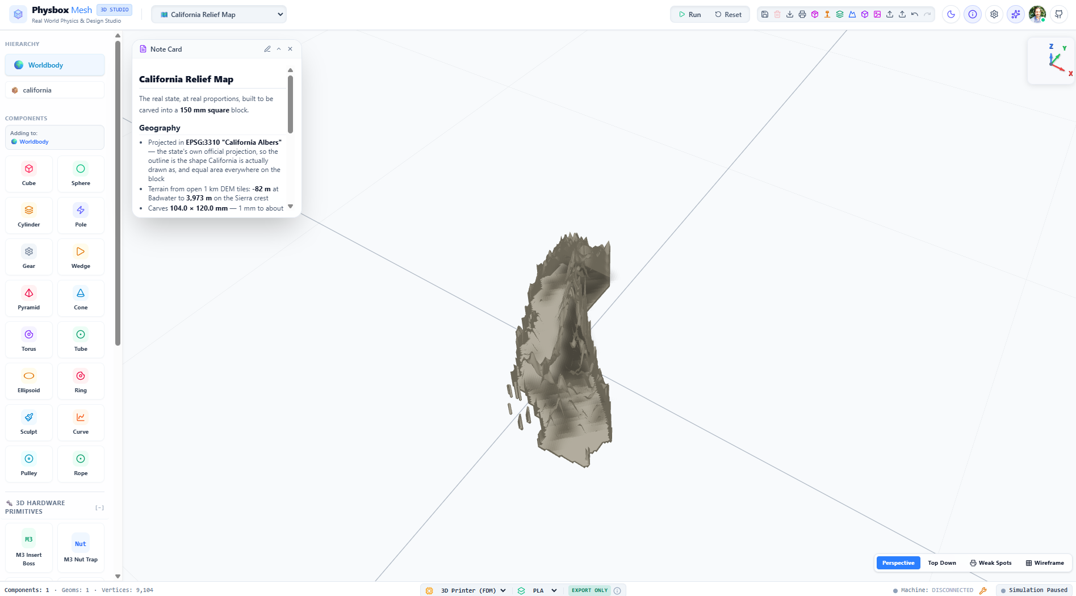This screenshot has width=1076, height=596.
Task: Collapse 3D Hardware Primitives section
Action: click(x=99, y=507)
